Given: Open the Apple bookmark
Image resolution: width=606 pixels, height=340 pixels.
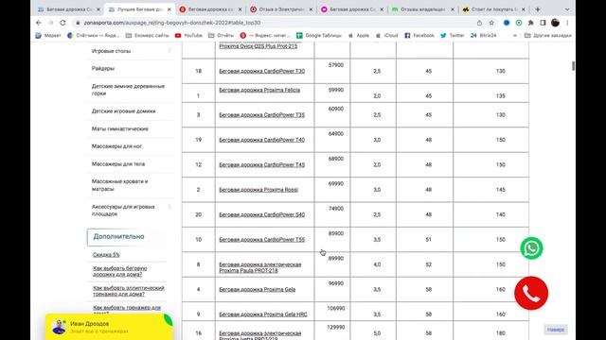Looking at the screenshot, I should click(359, 36).
